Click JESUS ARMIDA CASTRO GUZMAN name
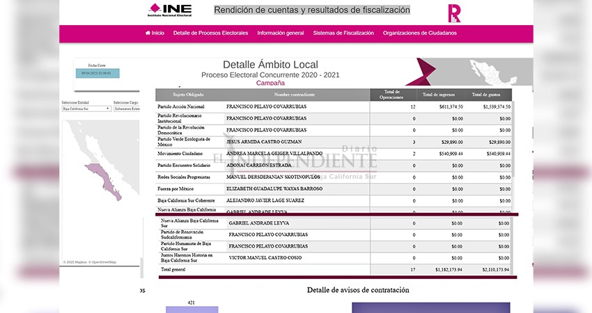Image resolution: width=592 pixels, height=313 pixels. (264, 142)
